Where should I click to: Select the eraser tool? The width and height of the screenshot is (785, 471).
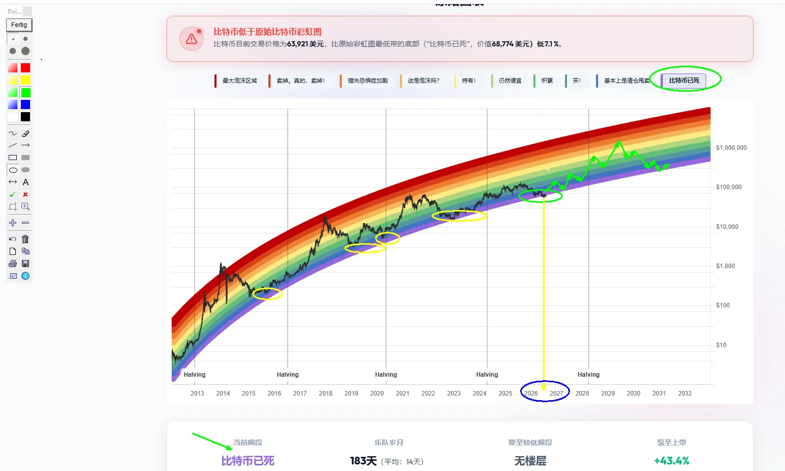[25, 134]
